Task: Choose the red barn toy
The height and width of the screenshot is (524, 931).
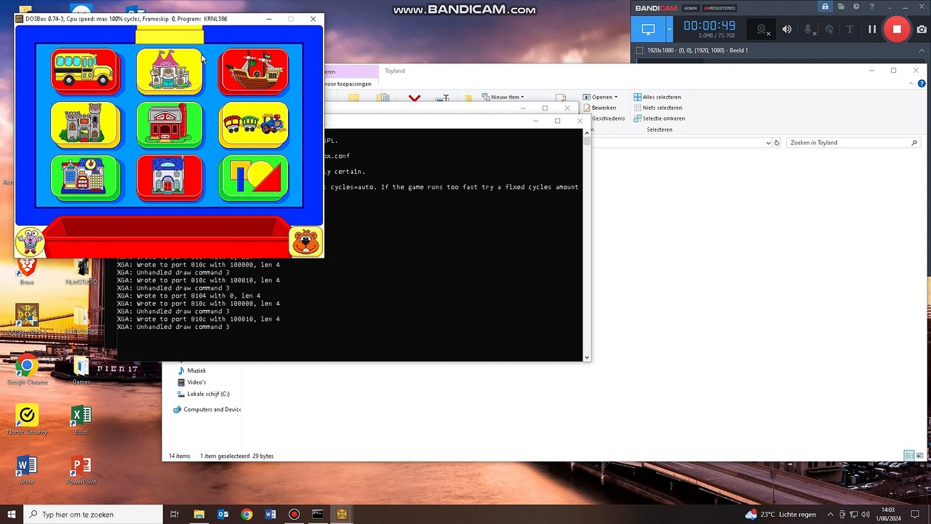Action: click(169, 124)
